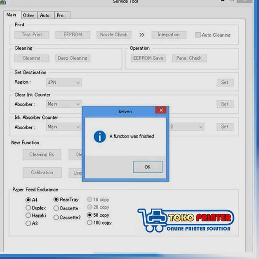Choose the 100 copy radio button
The height and width of the screenshot is (259, 259).
(89, 223)
